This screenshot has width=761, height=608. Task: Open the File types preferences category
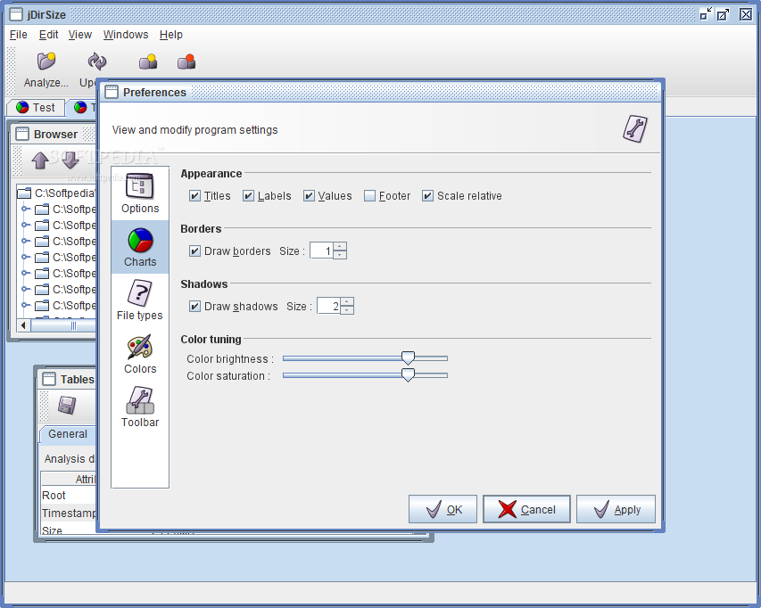coord(140,300)
